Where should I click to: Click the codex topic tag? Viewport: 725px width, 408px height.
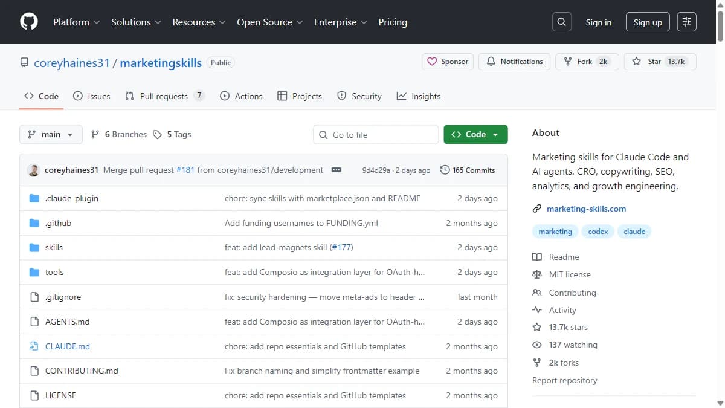pyautogui.click(x=598, y=232)
